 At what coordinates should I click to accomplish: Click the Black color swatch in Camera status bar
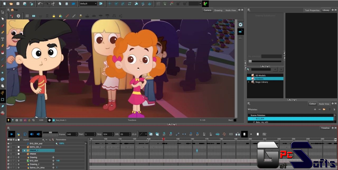235,120
